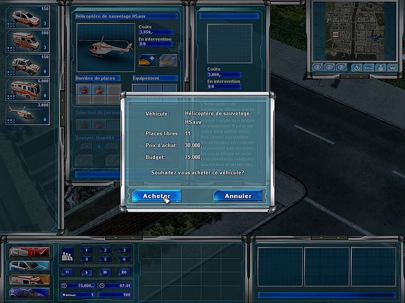
Task: Open the fire department vehicle category
Action: point(29,252)
